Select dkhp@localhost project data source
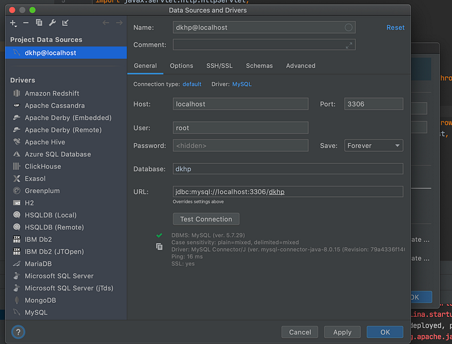 66,53
